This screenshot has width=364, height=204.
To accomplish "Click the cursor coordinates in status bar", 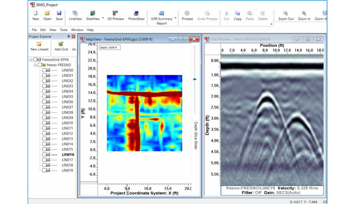I will pos(304,202).
